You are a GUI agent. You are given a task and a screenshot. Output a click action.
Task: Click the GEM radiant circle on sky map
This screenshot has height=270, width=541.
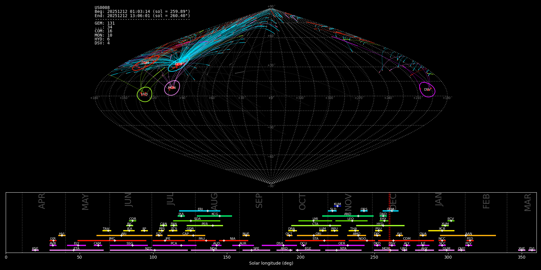point(179,64)
